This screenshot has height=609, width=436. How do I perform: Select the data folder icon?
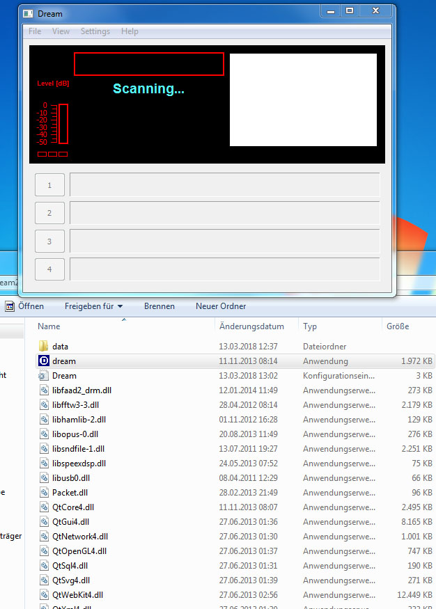coord(43,346)
